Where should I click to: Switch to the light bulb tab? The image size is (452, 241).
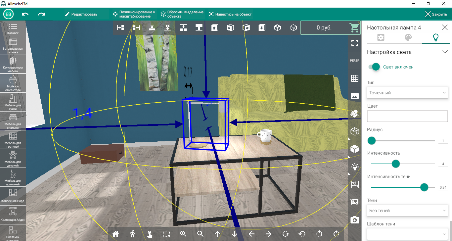[436, 37]
